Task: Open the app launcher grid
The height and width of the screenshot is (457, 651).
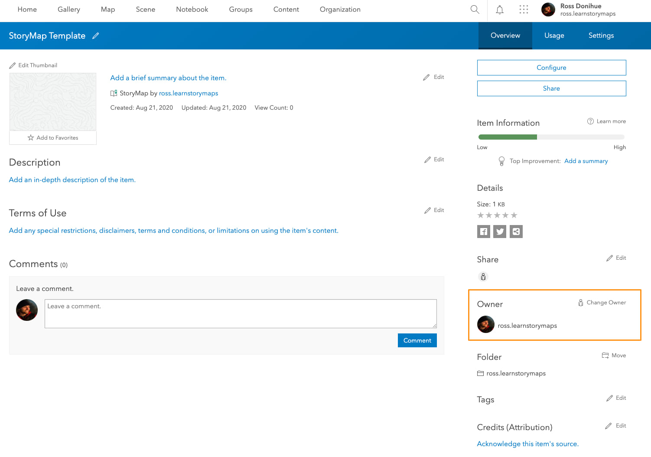Action: point(524,10)
